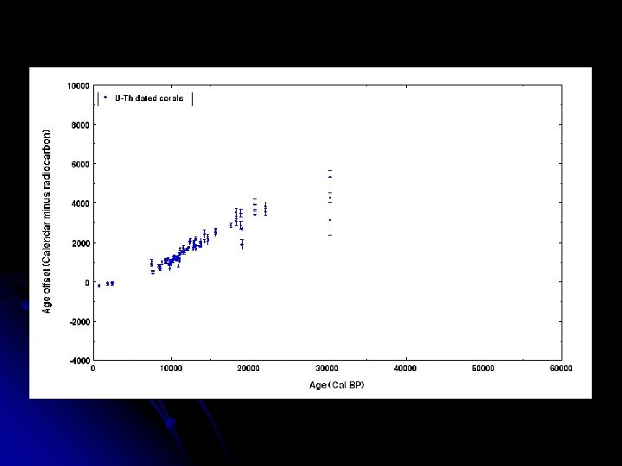Click the 20000 x-axis tick label
The image size is (622, 466).
(249, 368)
